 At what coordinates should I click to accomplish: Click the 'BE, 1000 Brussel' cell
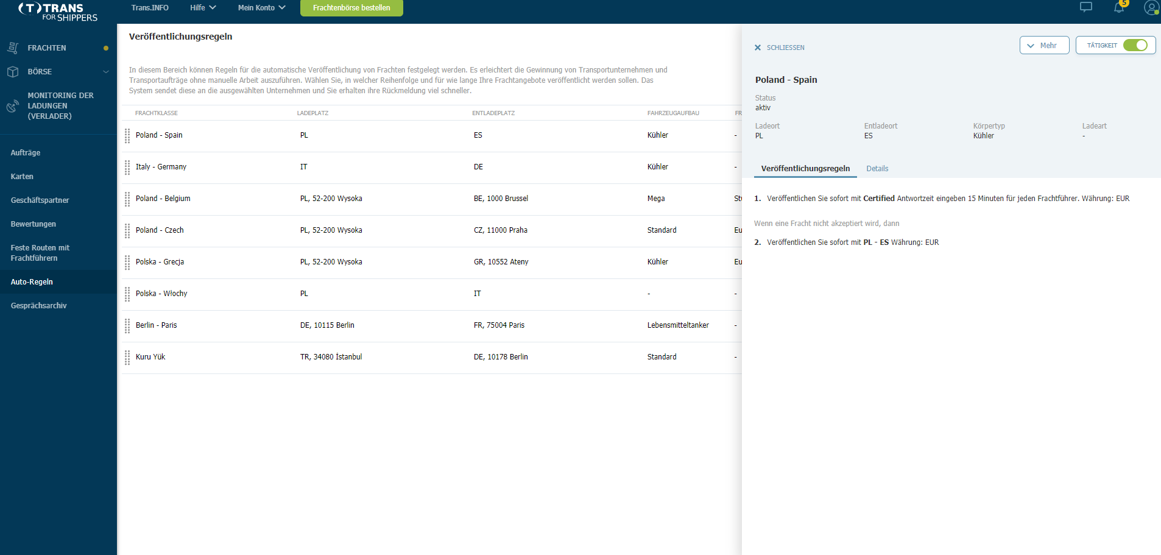point(501,199)
